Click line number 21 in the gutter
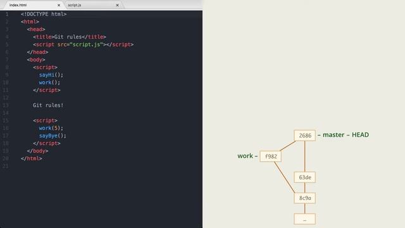This screenshot has width=405, height=228. click(6, 166)
